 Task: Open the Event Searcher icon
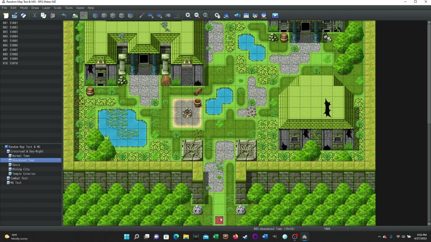point(246,15)
